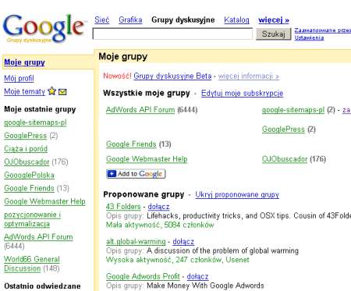Open sidebar Google Webmaster Help group

(x=44, y=201)
